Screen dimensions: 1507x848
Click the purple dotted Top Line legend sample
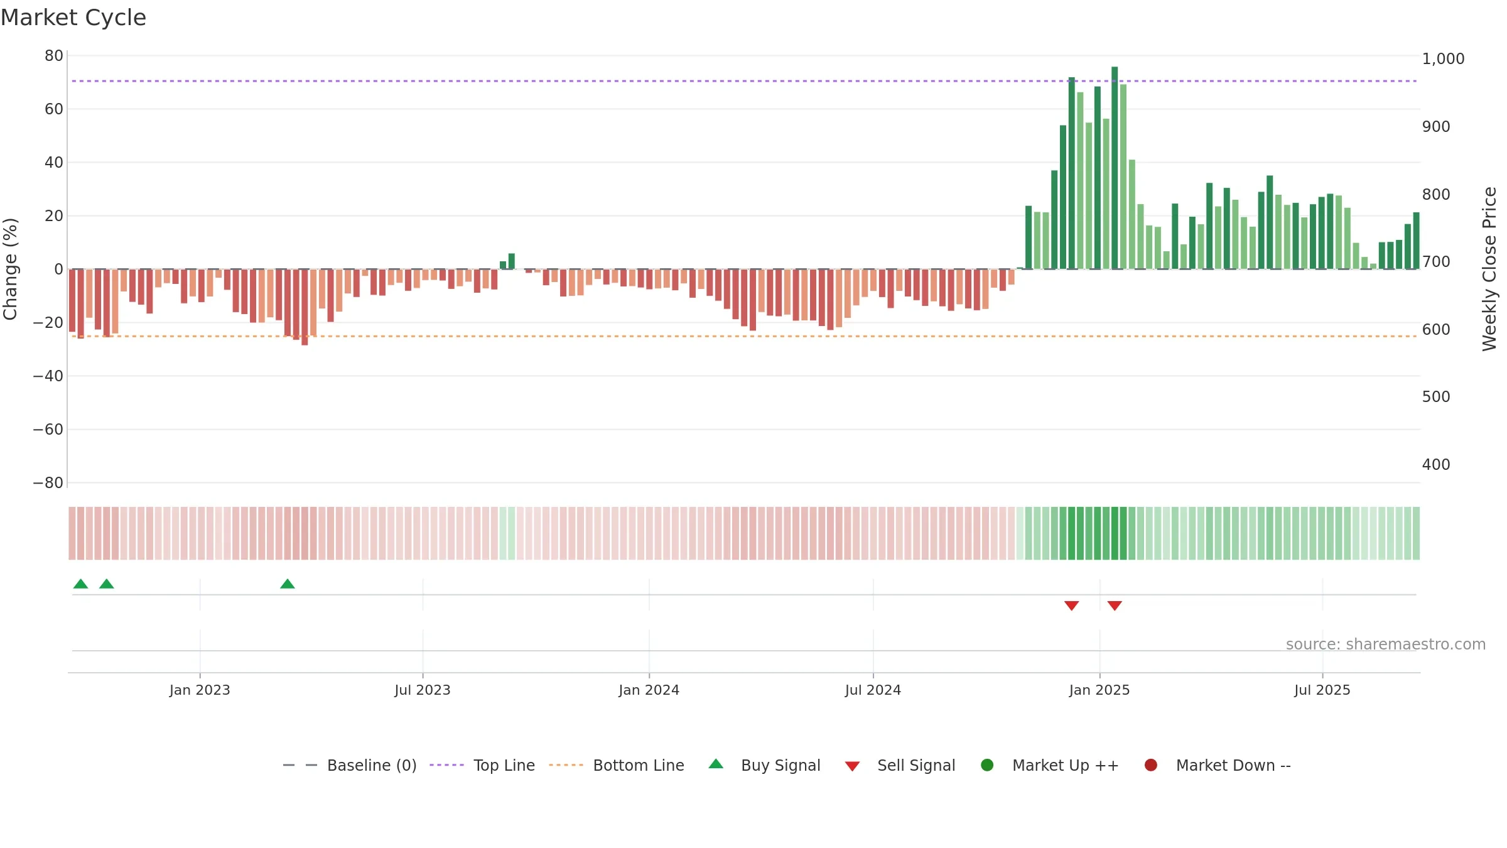(446, 765)
